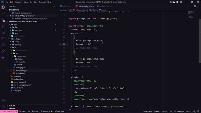Close rollup.config.js in Open Editors list
The width and height of the screenshot is (201, 113).
pyautogui.click(x=10, y=16)
